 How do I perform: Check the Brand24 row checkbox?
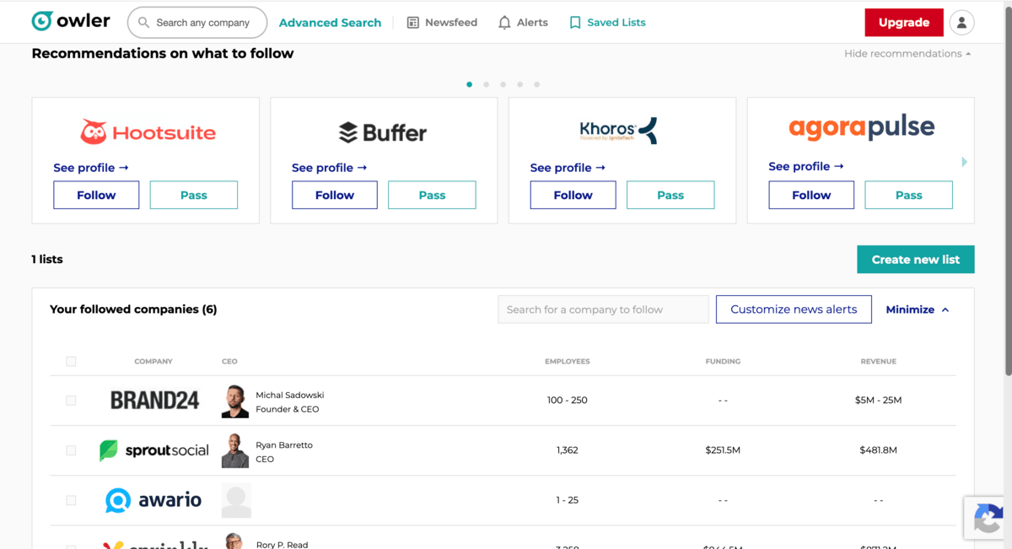71,401
